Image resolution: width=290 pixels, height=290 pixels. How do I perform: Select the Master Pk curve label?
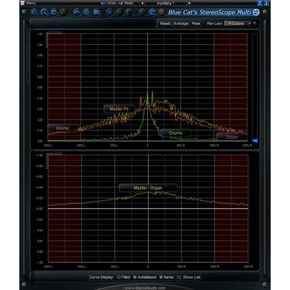[x=119, y=109]
